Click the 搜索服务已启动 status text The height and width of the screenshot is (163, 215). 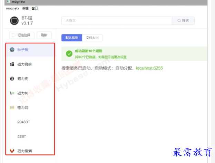click(x=97, y=68)
